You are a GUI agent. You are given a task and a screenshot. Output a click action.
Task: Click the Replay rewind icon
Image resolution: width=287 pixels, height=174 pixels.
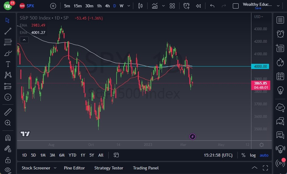tap(198, 6)
